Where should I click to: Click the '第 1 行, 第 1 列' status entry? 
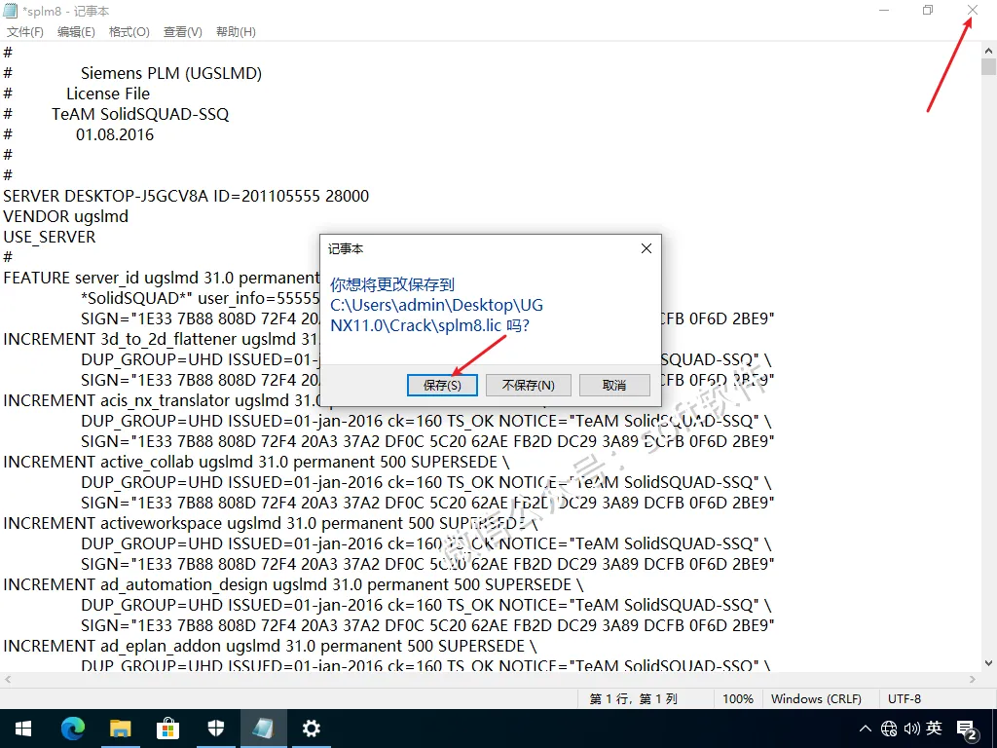[633, 699]
